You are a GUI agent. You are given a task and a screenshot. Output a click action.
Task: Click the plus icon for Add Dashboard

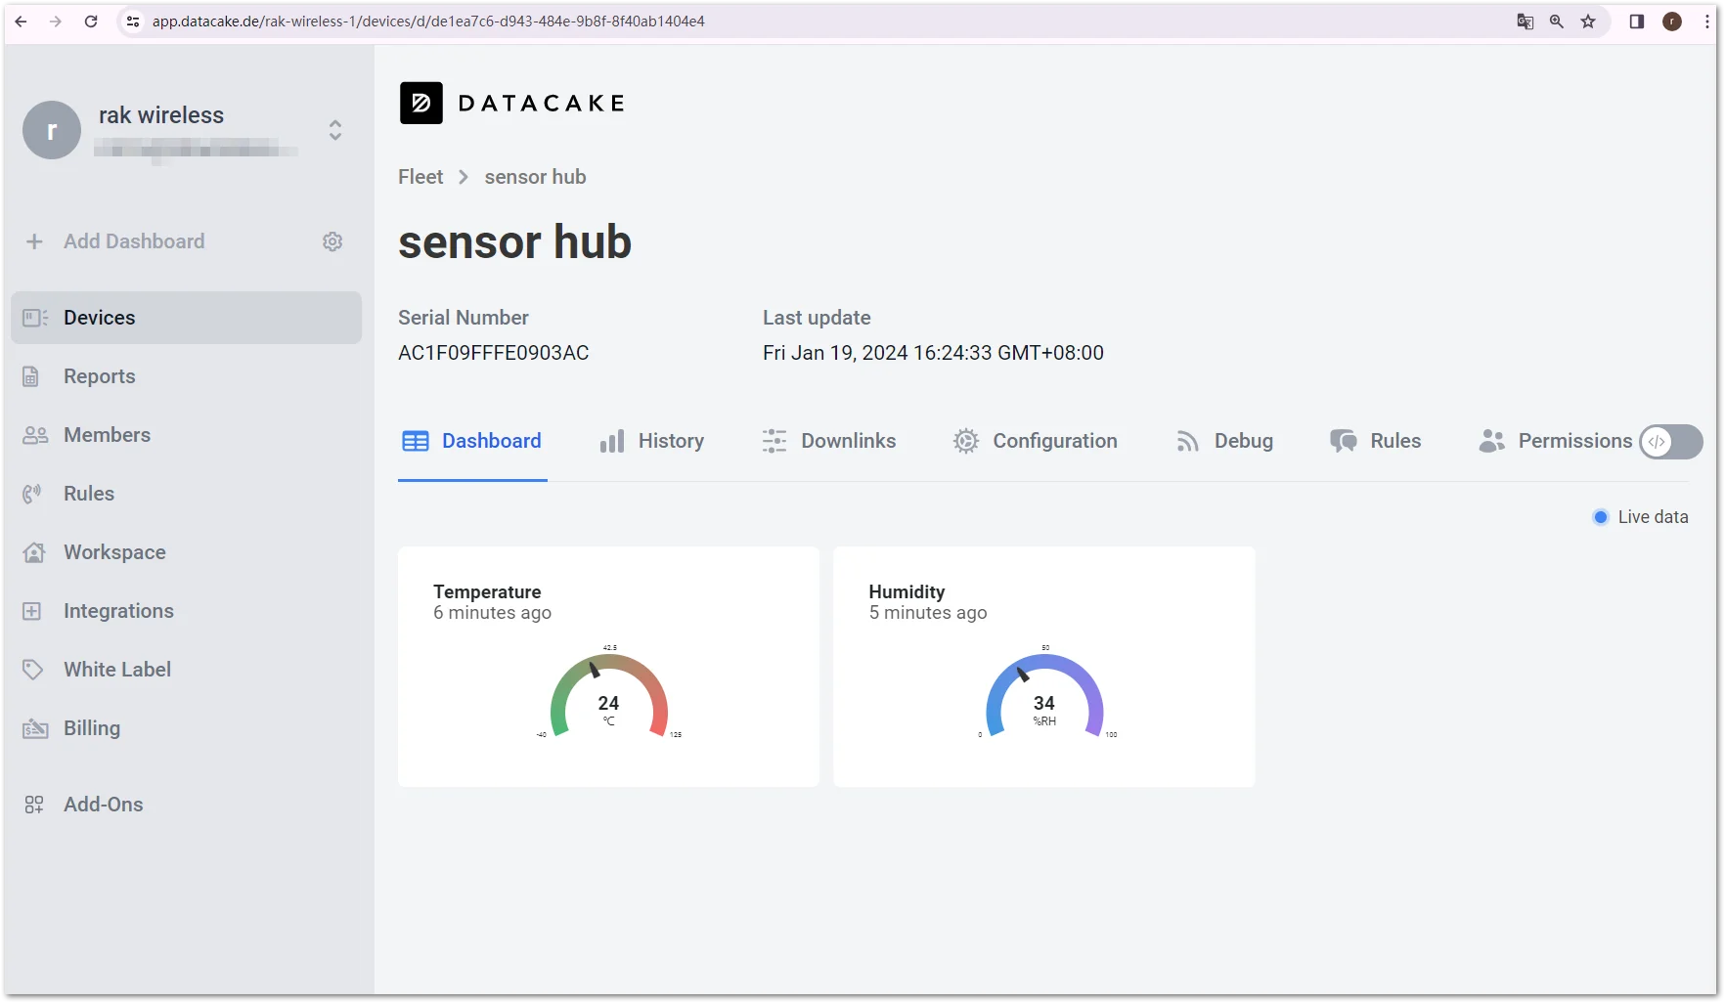(x=34, y=241)
